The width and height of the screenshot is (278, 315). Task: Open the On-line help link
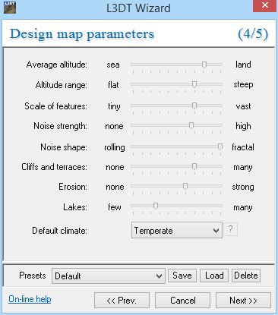[30, 299]
